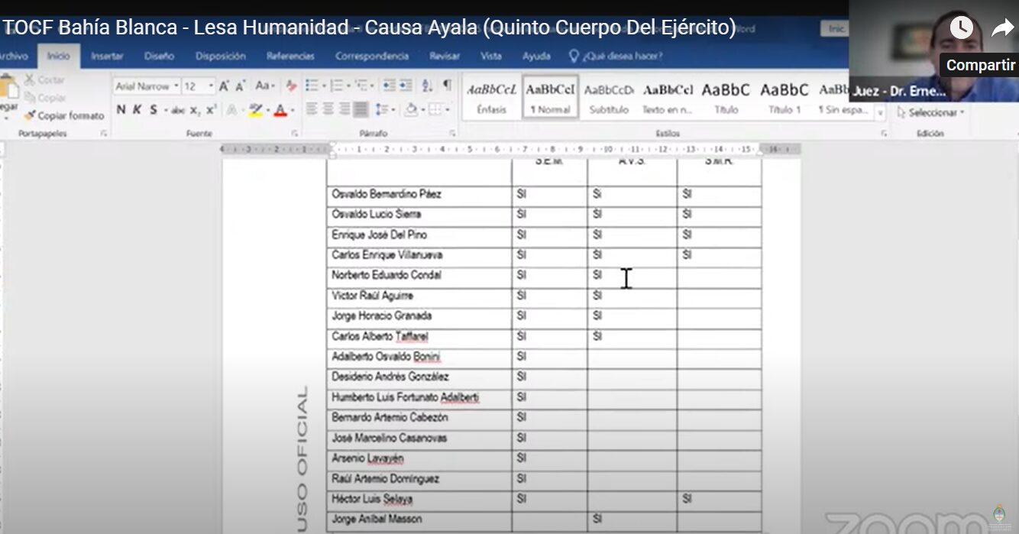Increase the paragraph indent
Image resolution: width=1019 pixels, height=534 pixels.
pyautogui.click(x=405, y=86)
